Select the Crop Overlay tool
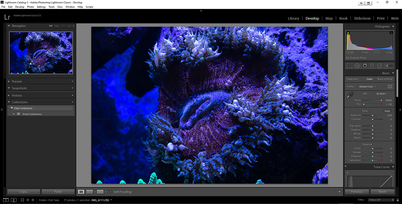Viewport: 402px width, 204px height. (350, 66)
